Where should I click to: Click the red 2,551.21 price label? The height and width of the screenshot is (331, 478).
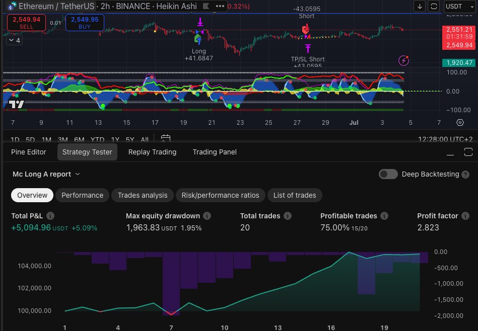point(459,30)
